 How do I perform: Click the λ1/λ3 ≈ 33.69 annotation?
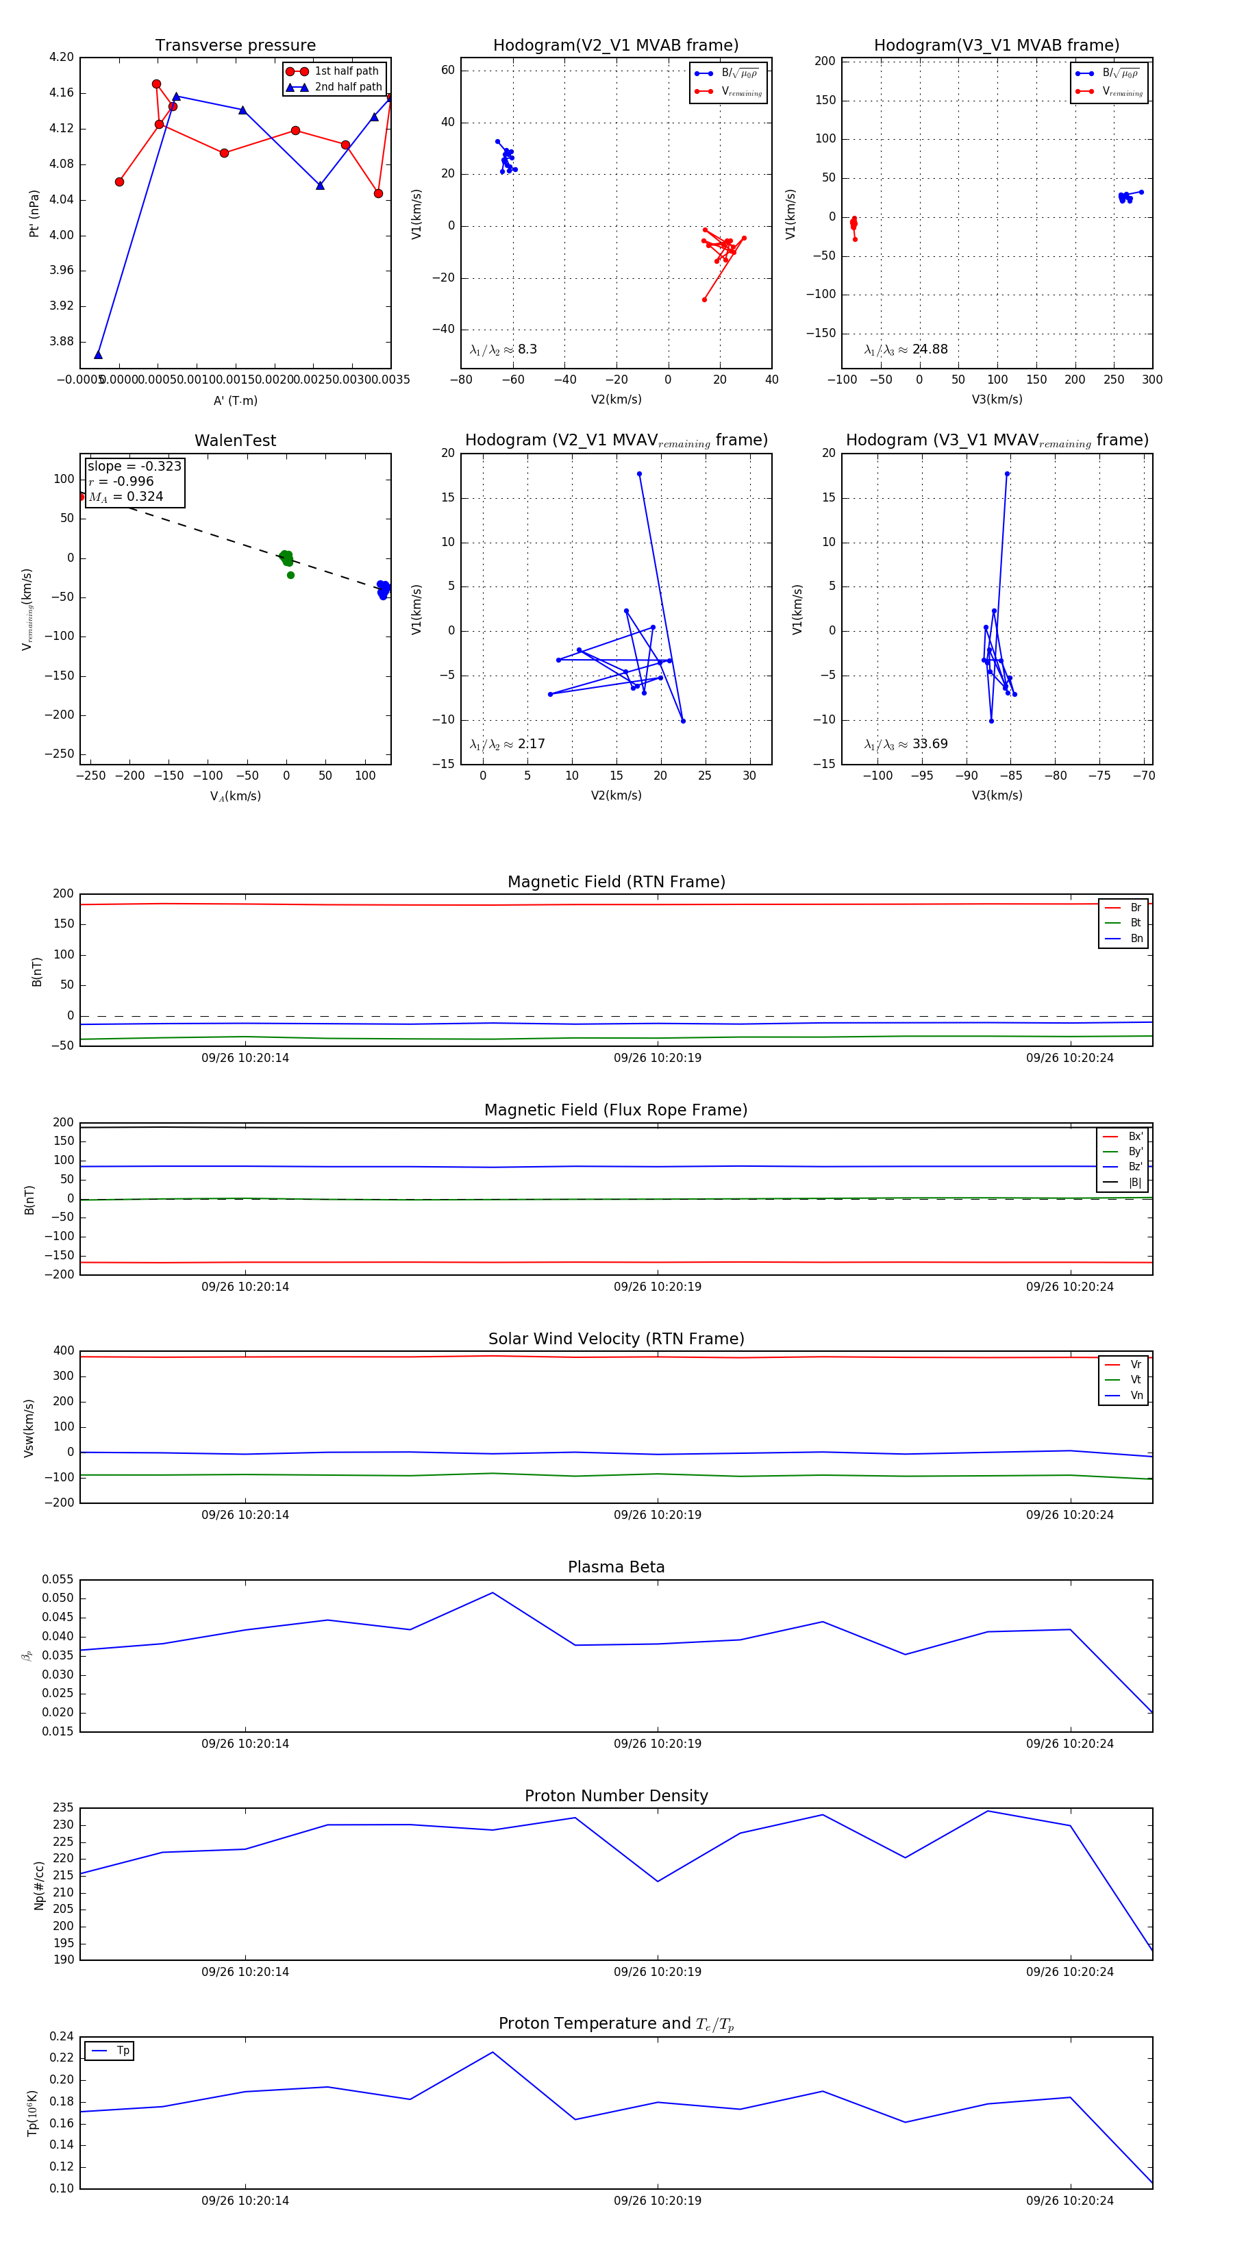(x=906, y=744)
